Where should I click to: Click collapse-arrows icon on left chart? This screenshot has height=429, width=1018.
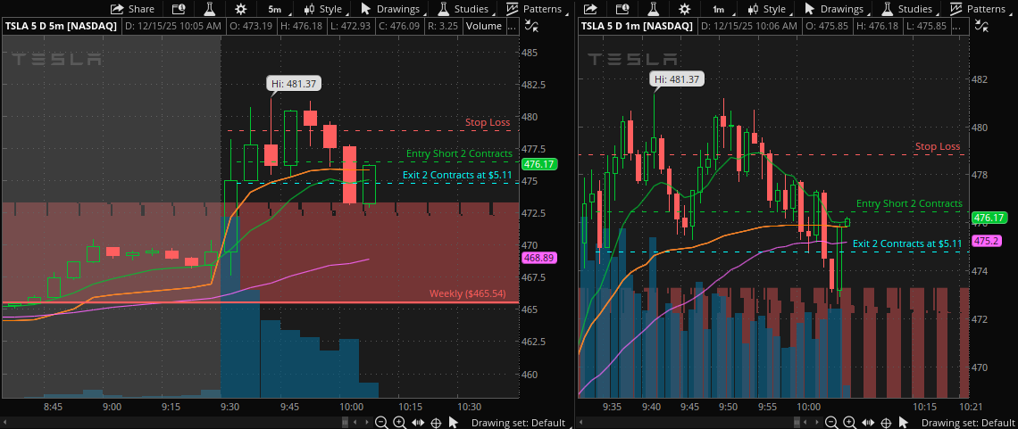click(x=530, y=26)
